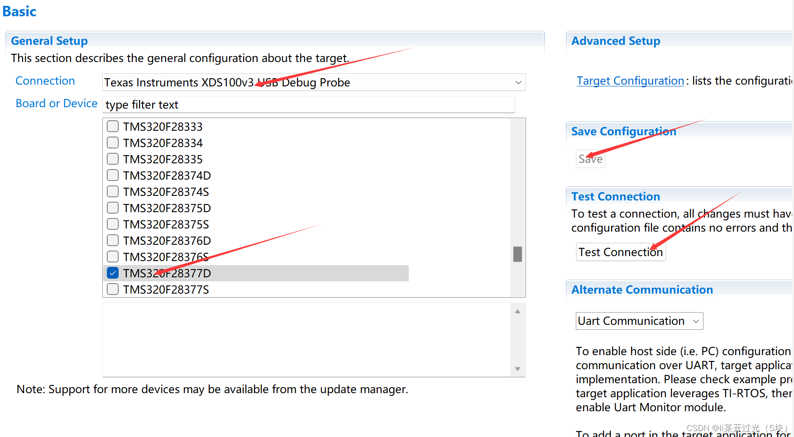794x437 pixels.
Task: Click the Advanced Setup section header
Action: 616,41
